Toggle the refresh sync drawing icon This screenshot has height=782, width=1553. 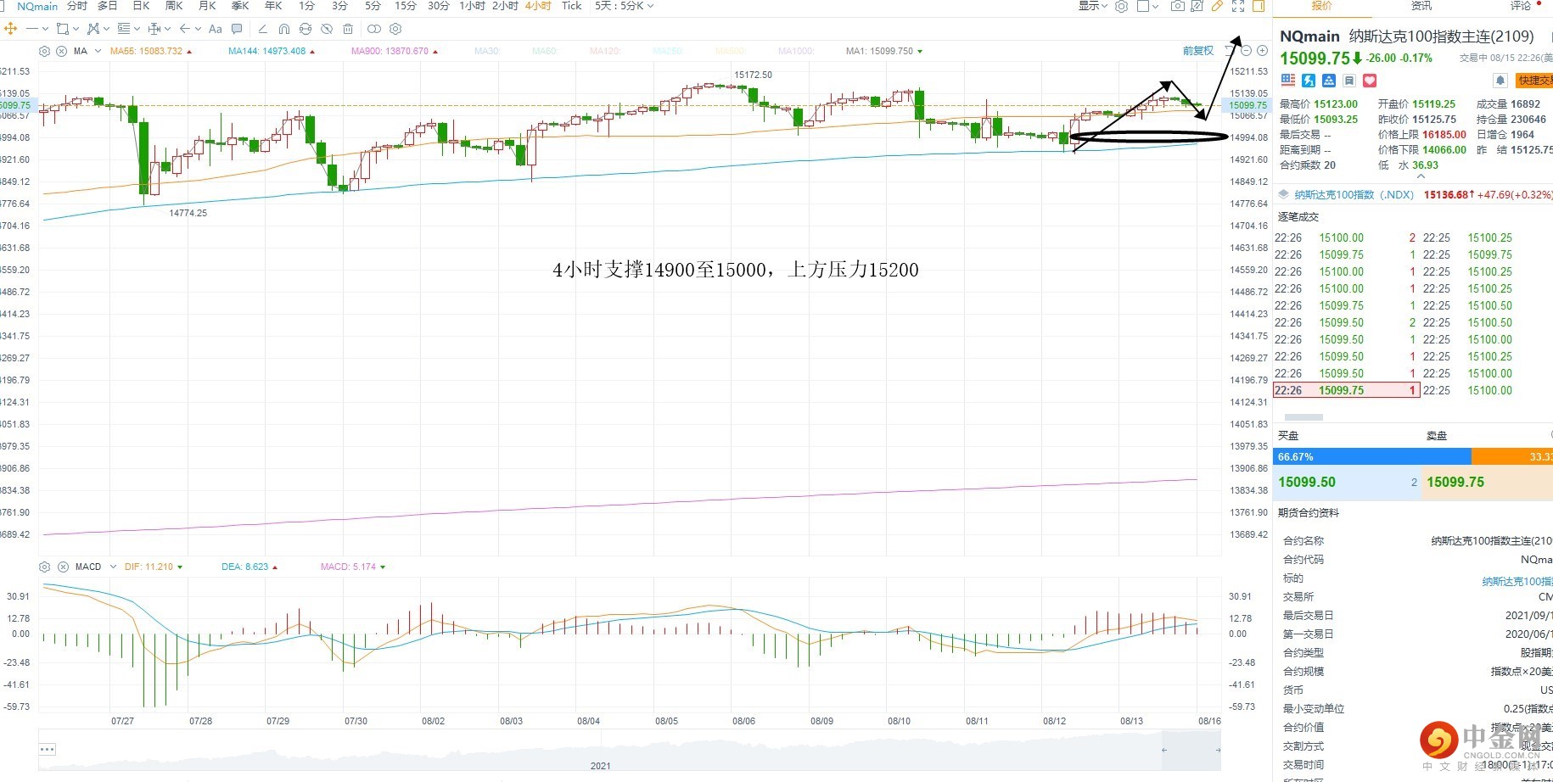(305, 29)
